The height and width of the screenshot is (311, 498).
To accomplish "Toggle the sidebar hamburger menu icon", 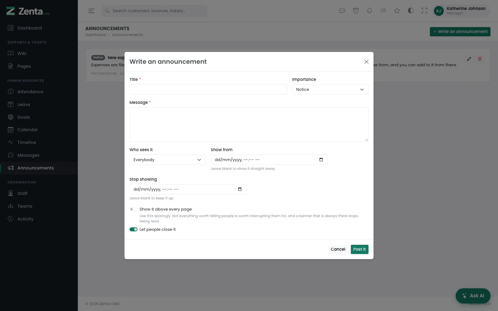I will coord(91,11).
